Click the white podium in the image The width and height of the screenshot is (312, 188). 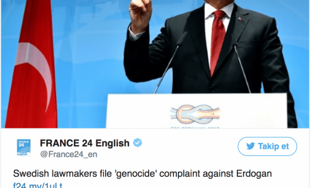click(x=196, y=111)
